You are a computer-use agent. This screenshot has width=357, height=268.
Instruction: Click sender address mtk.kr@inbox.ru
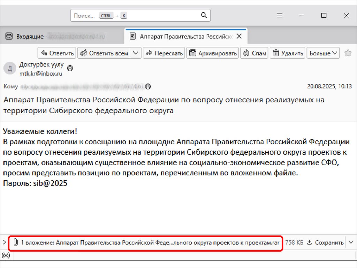pyautogui.click(x=41, y=74)
